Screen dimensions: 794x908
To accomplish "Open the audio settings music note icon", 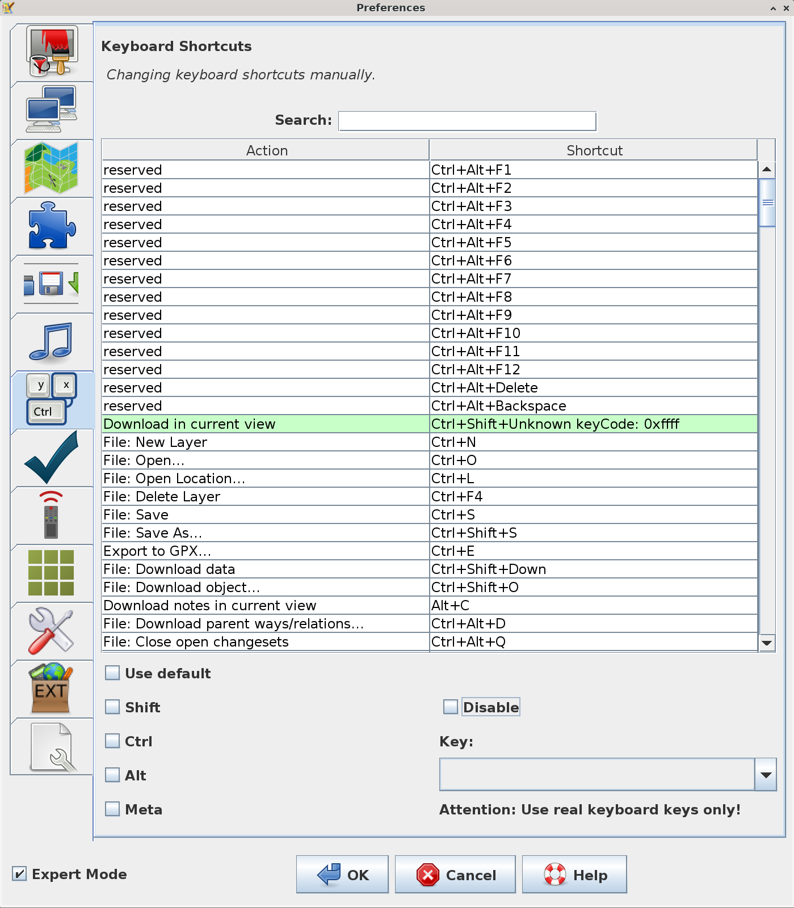I will 52,341.
